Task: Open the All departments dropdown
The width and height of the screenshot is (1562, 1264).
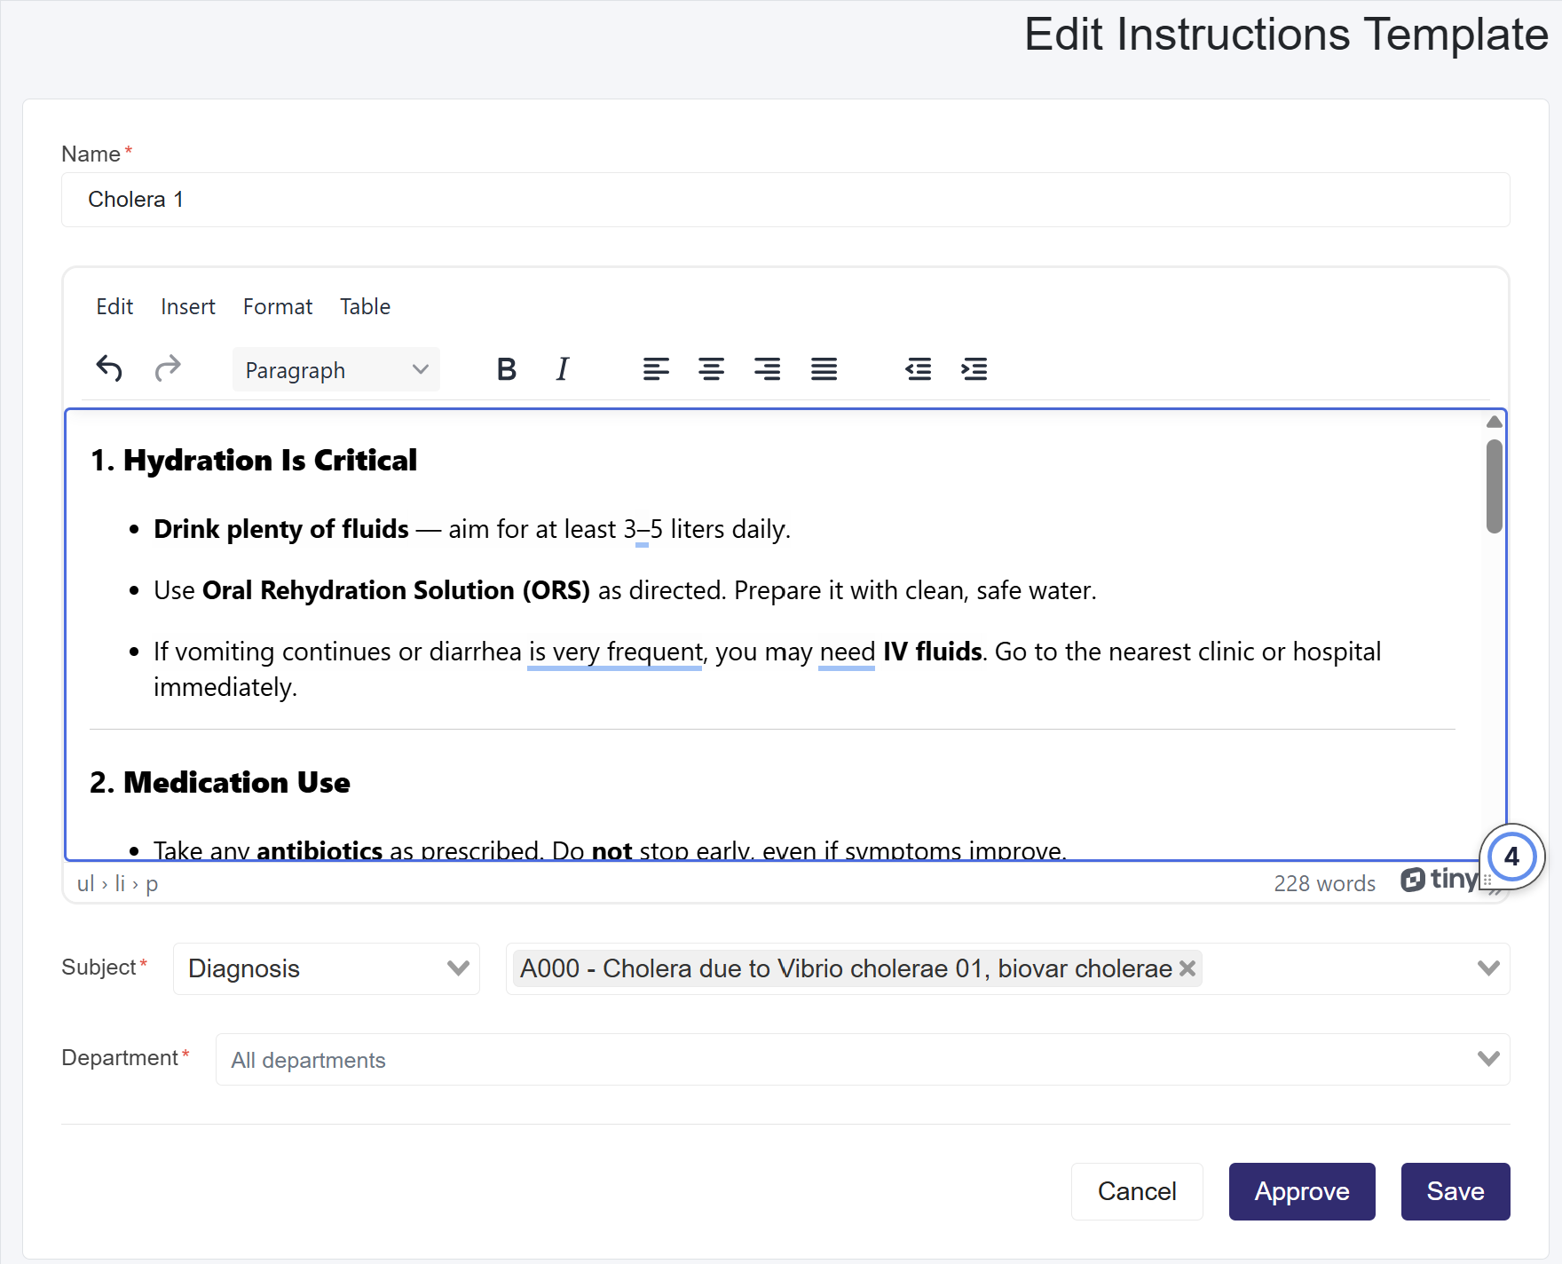Action: coord(861,1059)
